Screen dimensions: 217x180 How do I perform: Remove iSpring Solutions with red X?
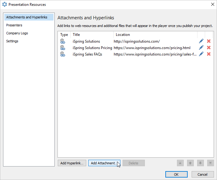coord(209,41)
